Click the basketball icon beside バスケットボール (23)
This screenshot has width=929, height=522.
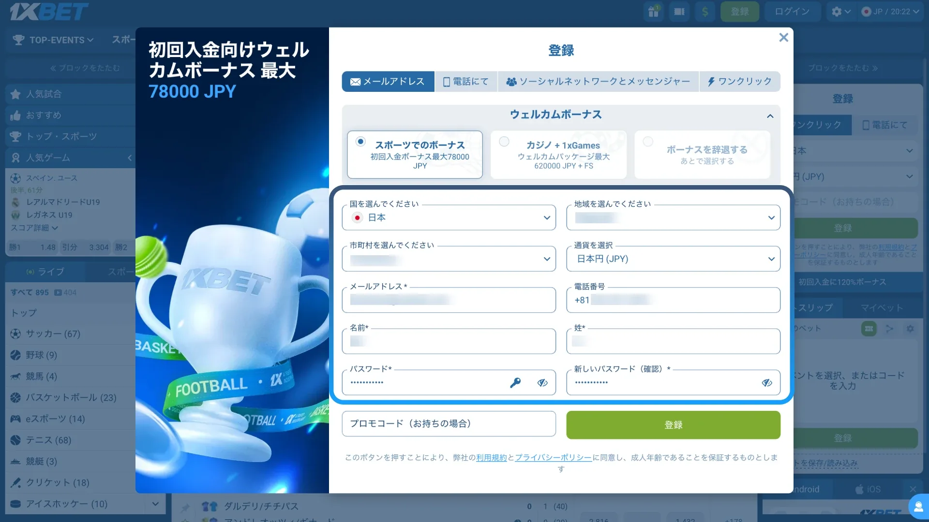point(15,398)
